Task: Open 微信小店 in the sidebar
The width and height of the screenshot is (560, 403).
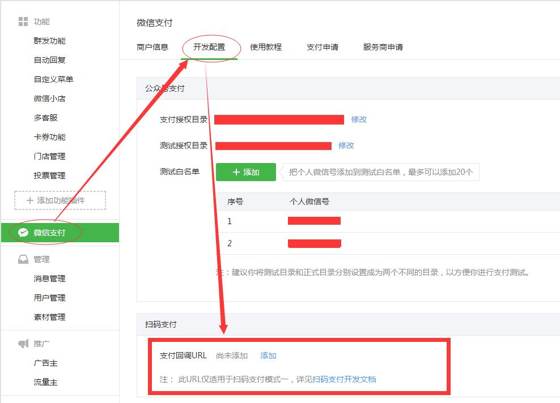Action: 50,98
